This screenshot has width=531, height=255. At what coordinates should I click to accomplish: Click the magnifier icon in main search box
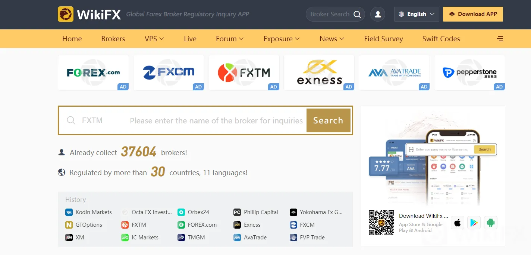click(71, 120)
